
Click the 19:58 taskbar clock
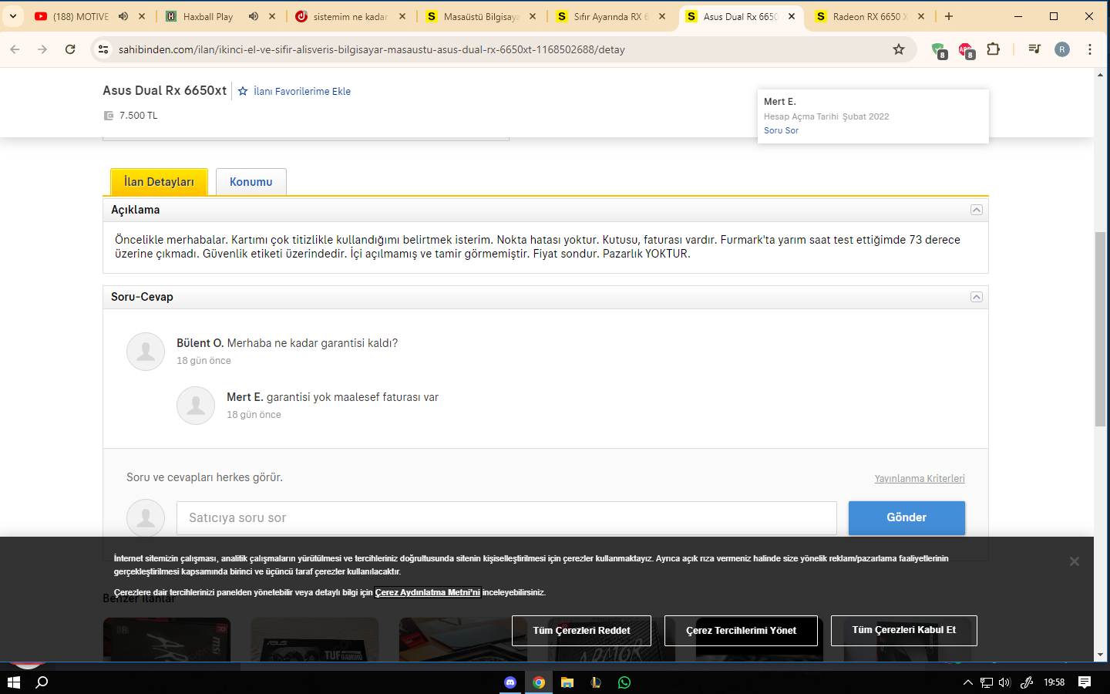(x=1054, y=682)
